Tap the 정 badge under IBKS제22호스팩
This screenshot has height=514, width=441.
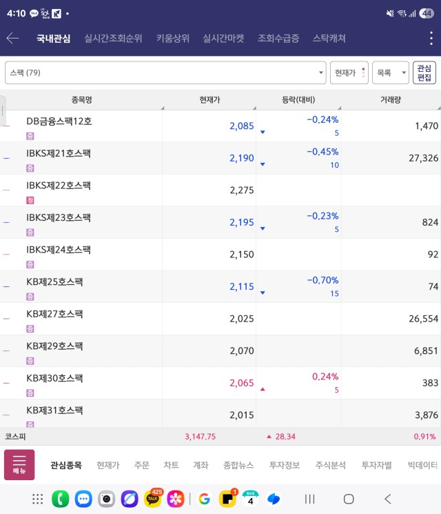[x=30, y=200]
